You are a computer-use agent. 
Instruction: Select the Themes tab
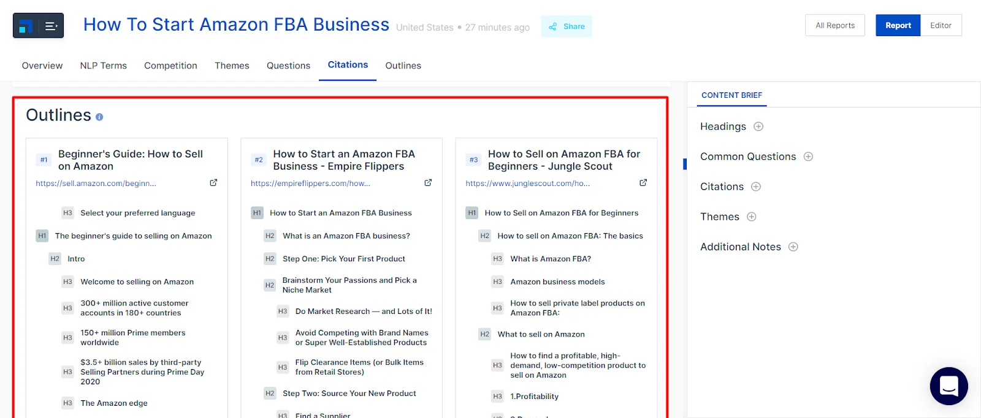point(232,65)
